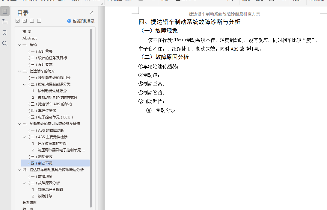The image size is (327, 210).
Task: Click the line ③制动总泵
Action: [x=151, y=84]
